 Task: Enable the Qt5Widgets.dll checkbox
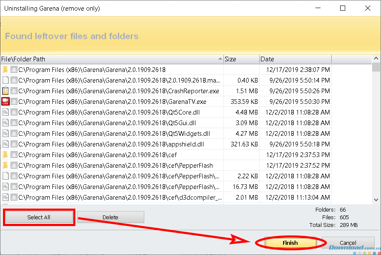(14, 133)
